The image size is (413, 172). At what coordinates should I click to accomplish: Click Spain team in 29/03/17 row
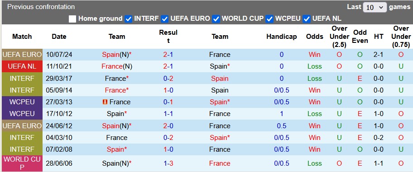220,78
